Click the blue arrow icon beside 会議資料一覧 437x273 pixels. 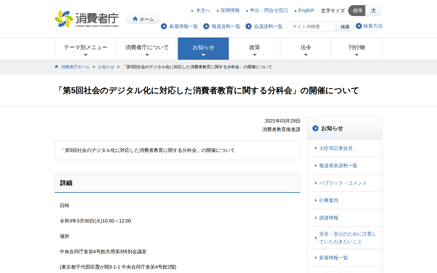coord(249,26)
